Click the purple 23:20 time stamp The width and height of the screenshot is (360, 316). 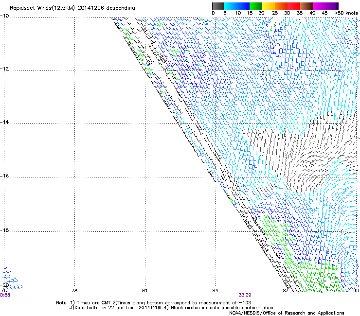[x=245, y=295]
